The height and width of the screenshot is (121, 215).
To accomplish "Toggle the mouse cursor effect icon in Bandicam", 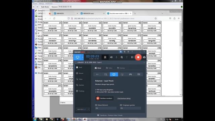I will (122, 57).
